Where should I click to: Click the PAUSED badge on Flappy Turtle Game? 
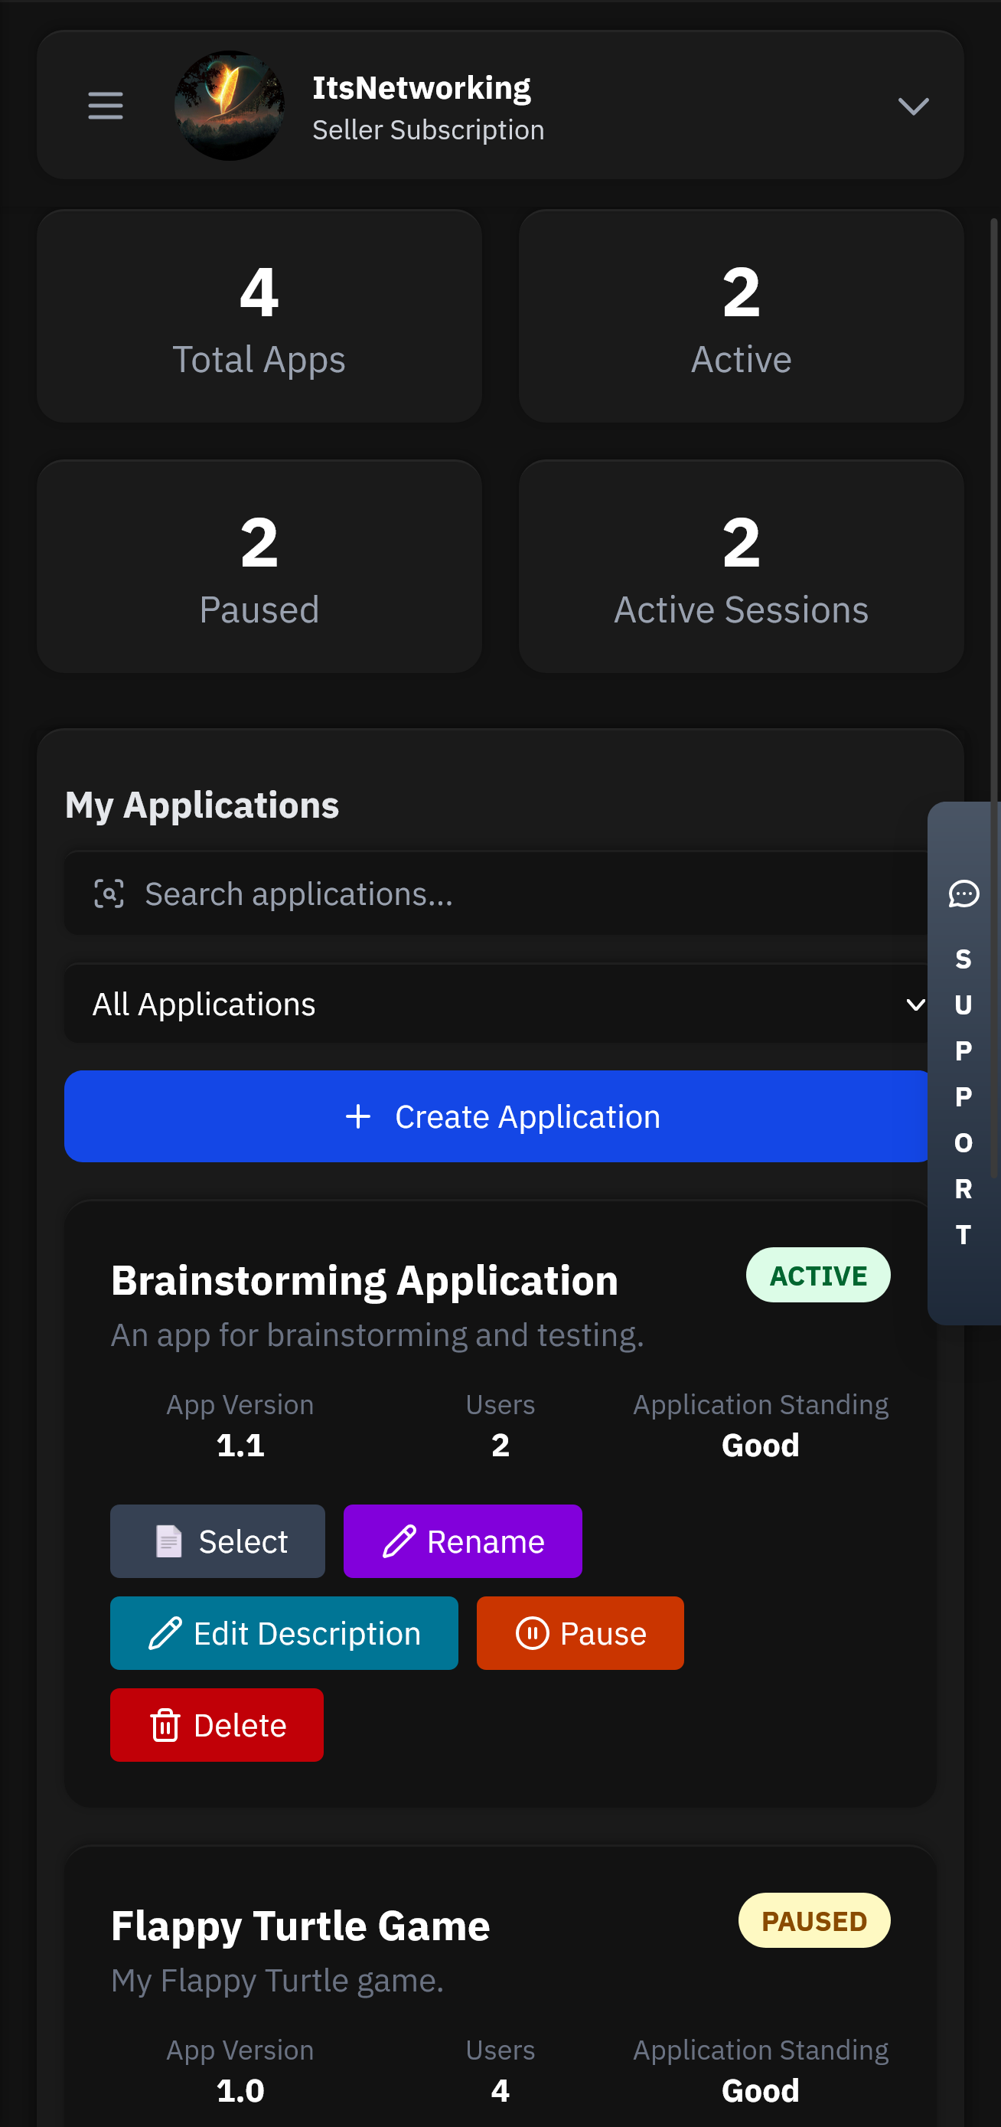pyautogui.click(x=814, y=1920)
